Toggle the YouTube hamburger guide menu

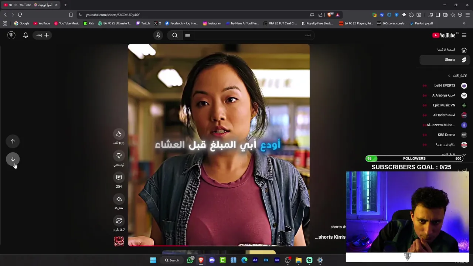(464, 35)
